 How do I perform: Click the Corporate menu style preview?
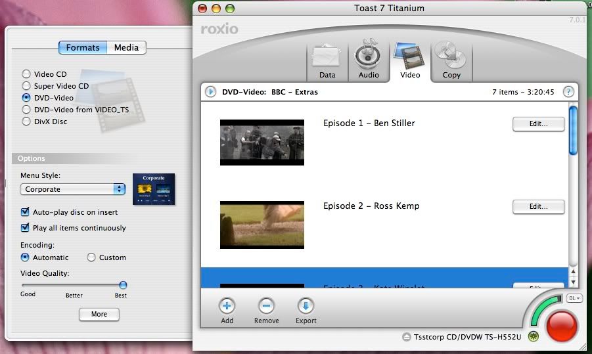click(154, 189)
